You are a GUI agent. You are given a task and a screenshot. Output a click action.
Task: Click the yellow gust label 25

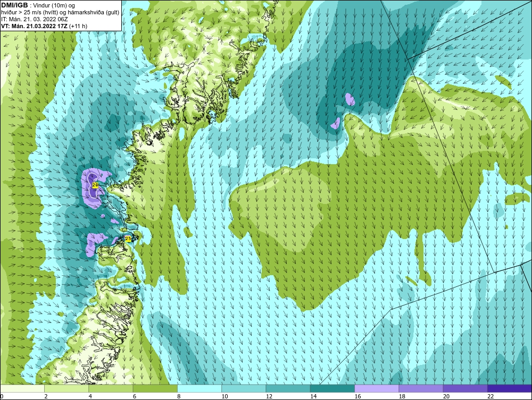[128, 239]
